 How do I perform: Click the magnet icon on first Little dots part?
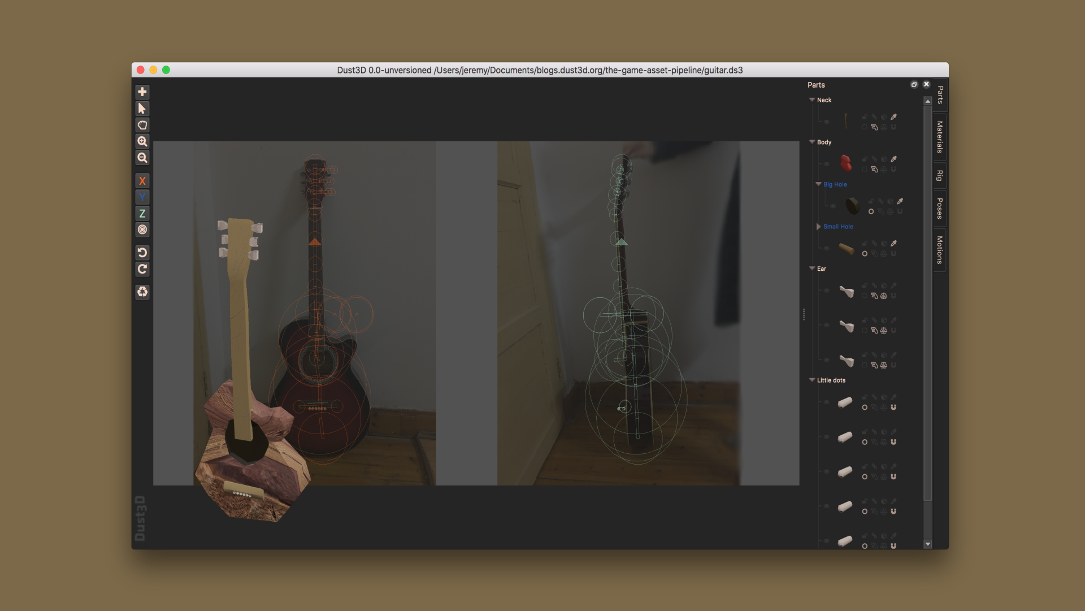893,407
